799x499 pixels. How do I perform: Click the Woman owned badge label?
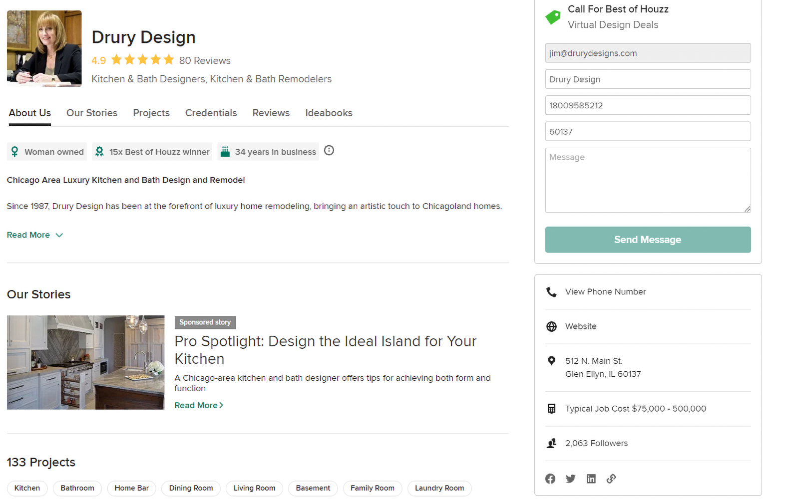click(x=54, y=152)
